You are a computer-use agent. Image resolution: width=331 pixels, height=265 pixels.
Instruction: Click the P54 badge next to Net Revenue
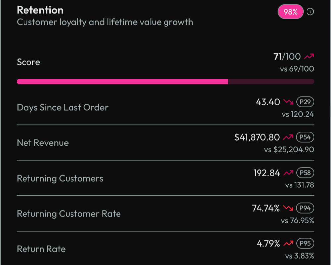(305, 137)
